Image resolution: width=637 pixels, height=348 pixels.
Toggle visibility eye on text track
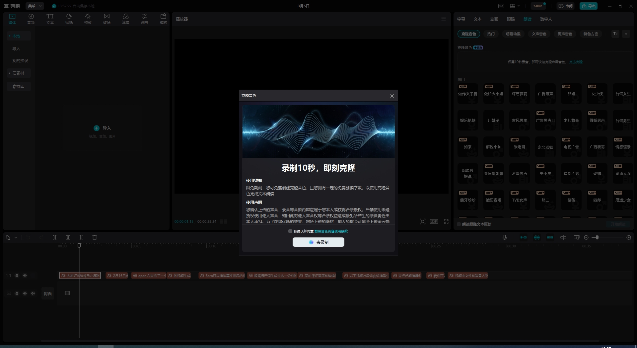(x=25, y=276)
